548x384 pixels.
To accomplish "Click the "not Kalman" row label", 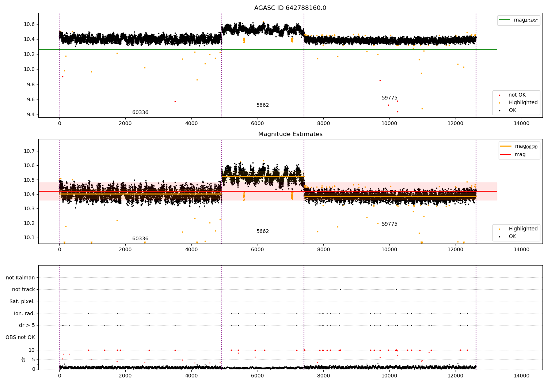I will (x=20, y=278).
